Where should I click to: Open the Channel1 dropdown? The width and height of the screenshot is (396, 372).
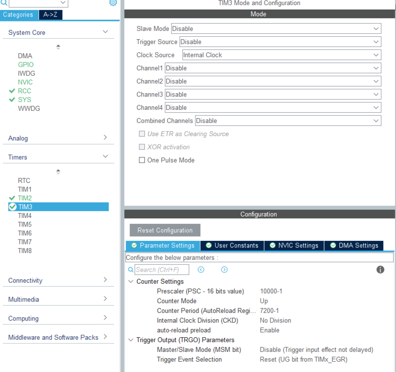coord(273,68)
